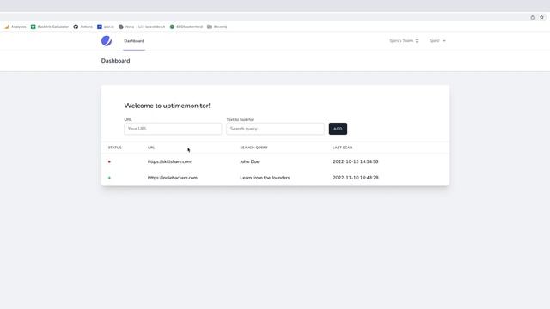Open the SEOMastermind bookmark
The height and width of the screenshot is (309, 550).
coord(186,27)
